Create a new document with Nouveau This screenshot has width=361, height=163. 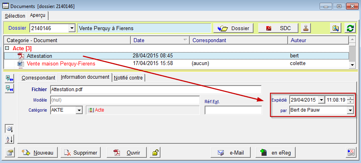point(38,153)
